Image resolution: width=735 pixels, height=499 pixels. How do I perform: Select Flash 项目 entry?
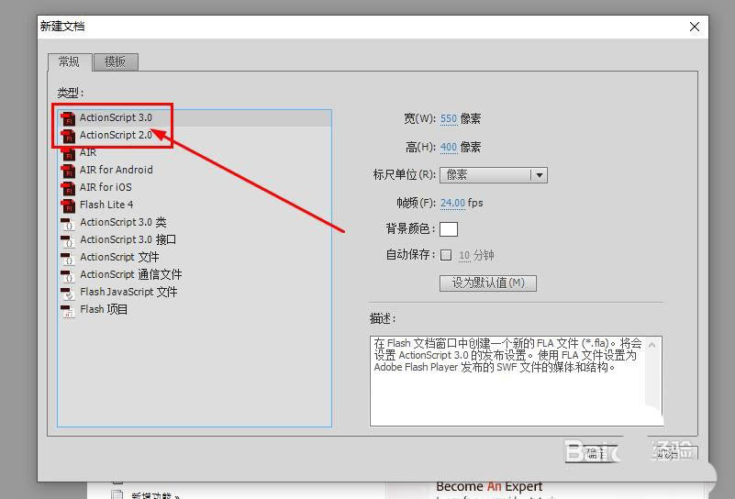pos(195,309)
